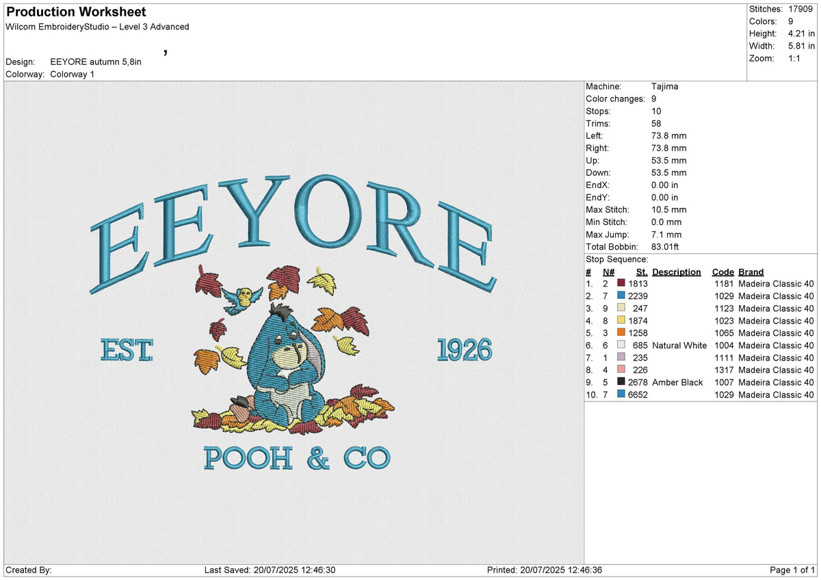Click the Stops value 10
This screenshot has height=580, width=821.
click(657, 111)
